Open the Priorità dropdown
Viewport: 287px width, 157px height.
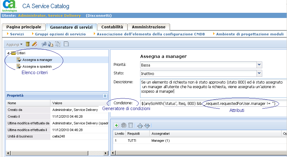259,65
